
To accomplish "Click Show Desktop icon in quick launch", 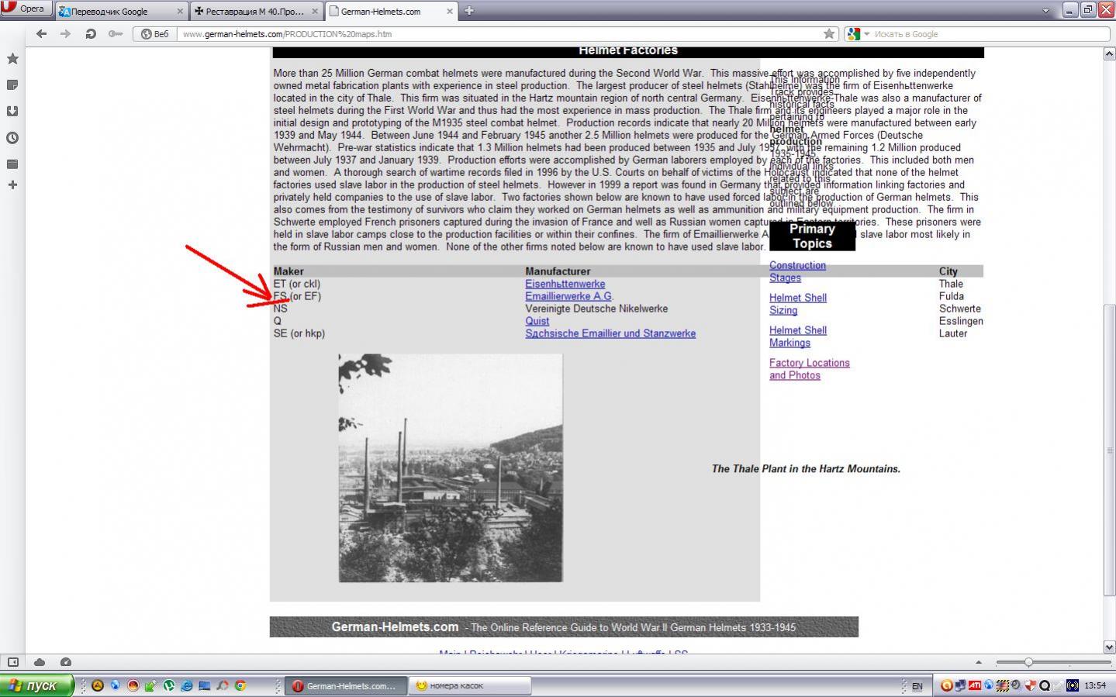I will pyautogui.click(x=205, y=685).
